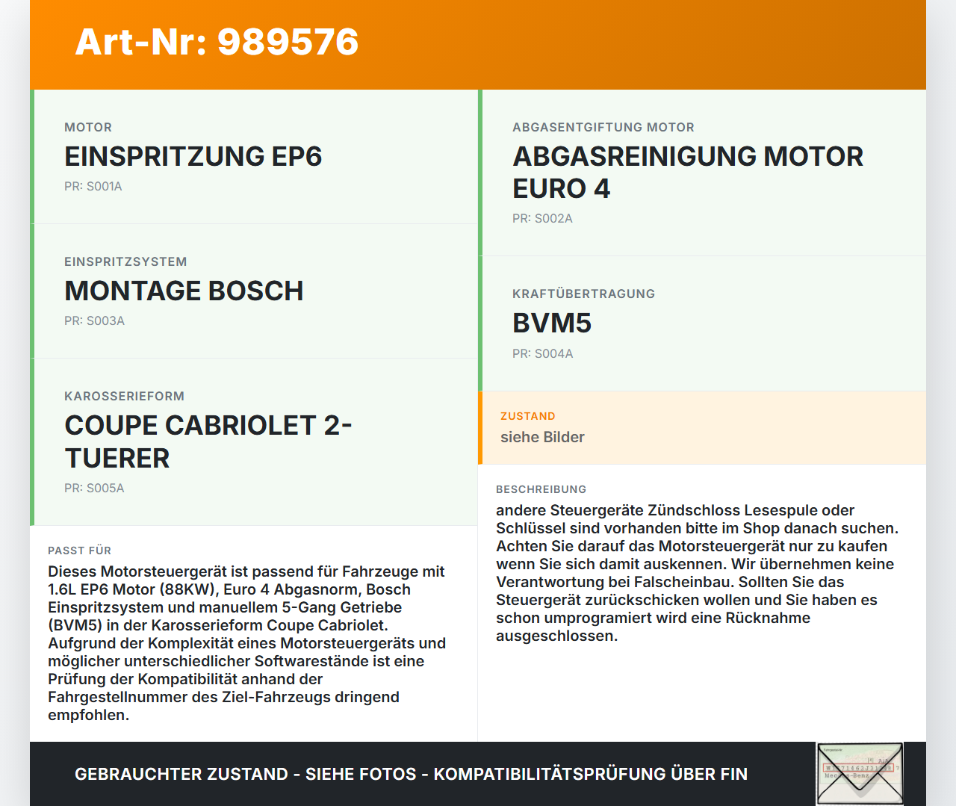Click the 'ABGASENTGIFTUNG MOTOR' label
This screenshot has width=956, height=806.
point(603,127)
